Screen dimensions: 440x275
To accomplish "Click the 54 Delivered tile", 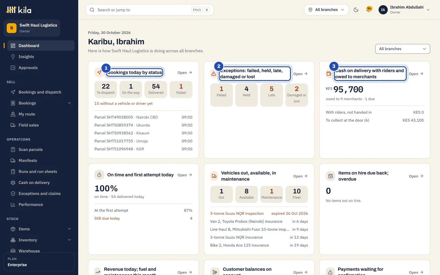I will pos(156,90).
